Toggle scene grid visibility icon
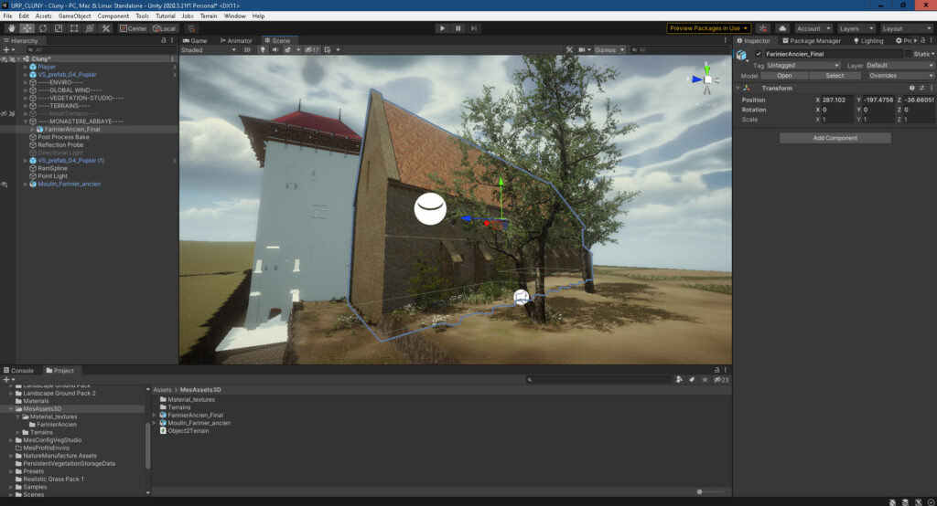Screen dimensions: 937x506 click(328, 50)
